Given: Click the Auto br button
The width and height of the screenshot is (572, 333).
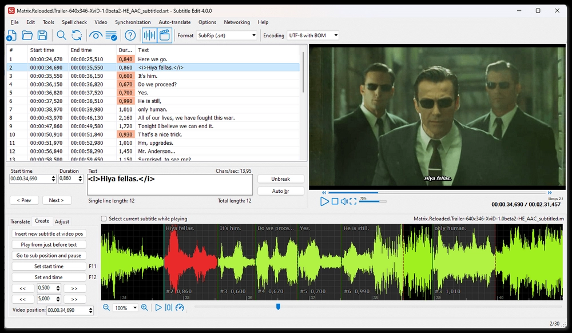Looking at the screenshot, I should (280, 191).
